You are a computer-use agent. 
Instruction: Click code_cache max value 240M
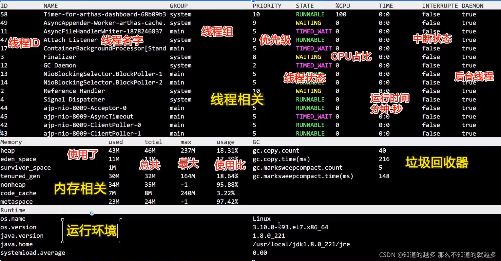188,193
